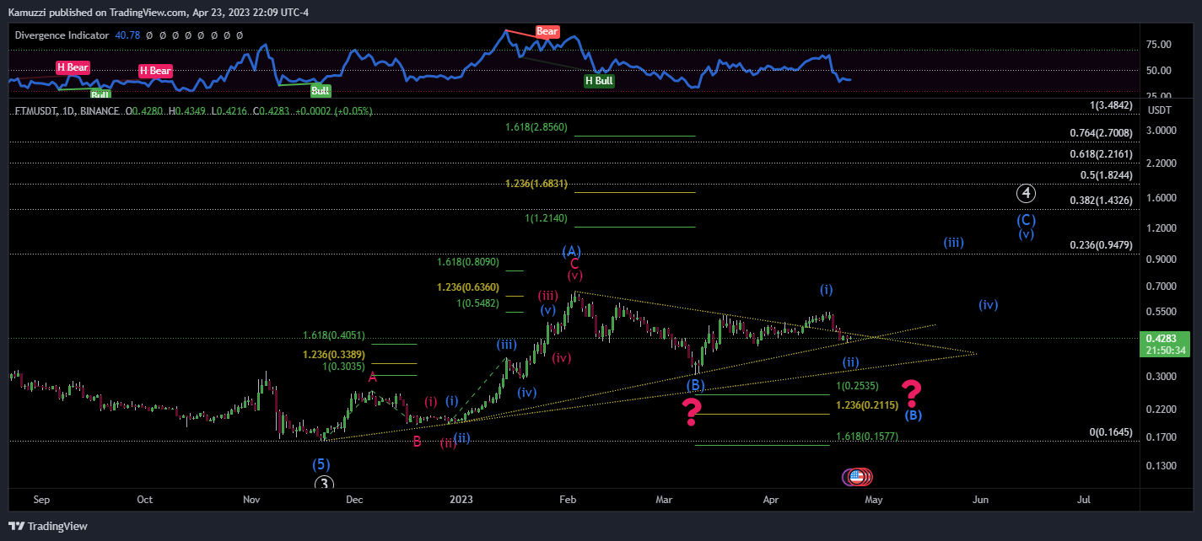
Task: Click the TradingView logo
Action: click(x=47, y=526)
